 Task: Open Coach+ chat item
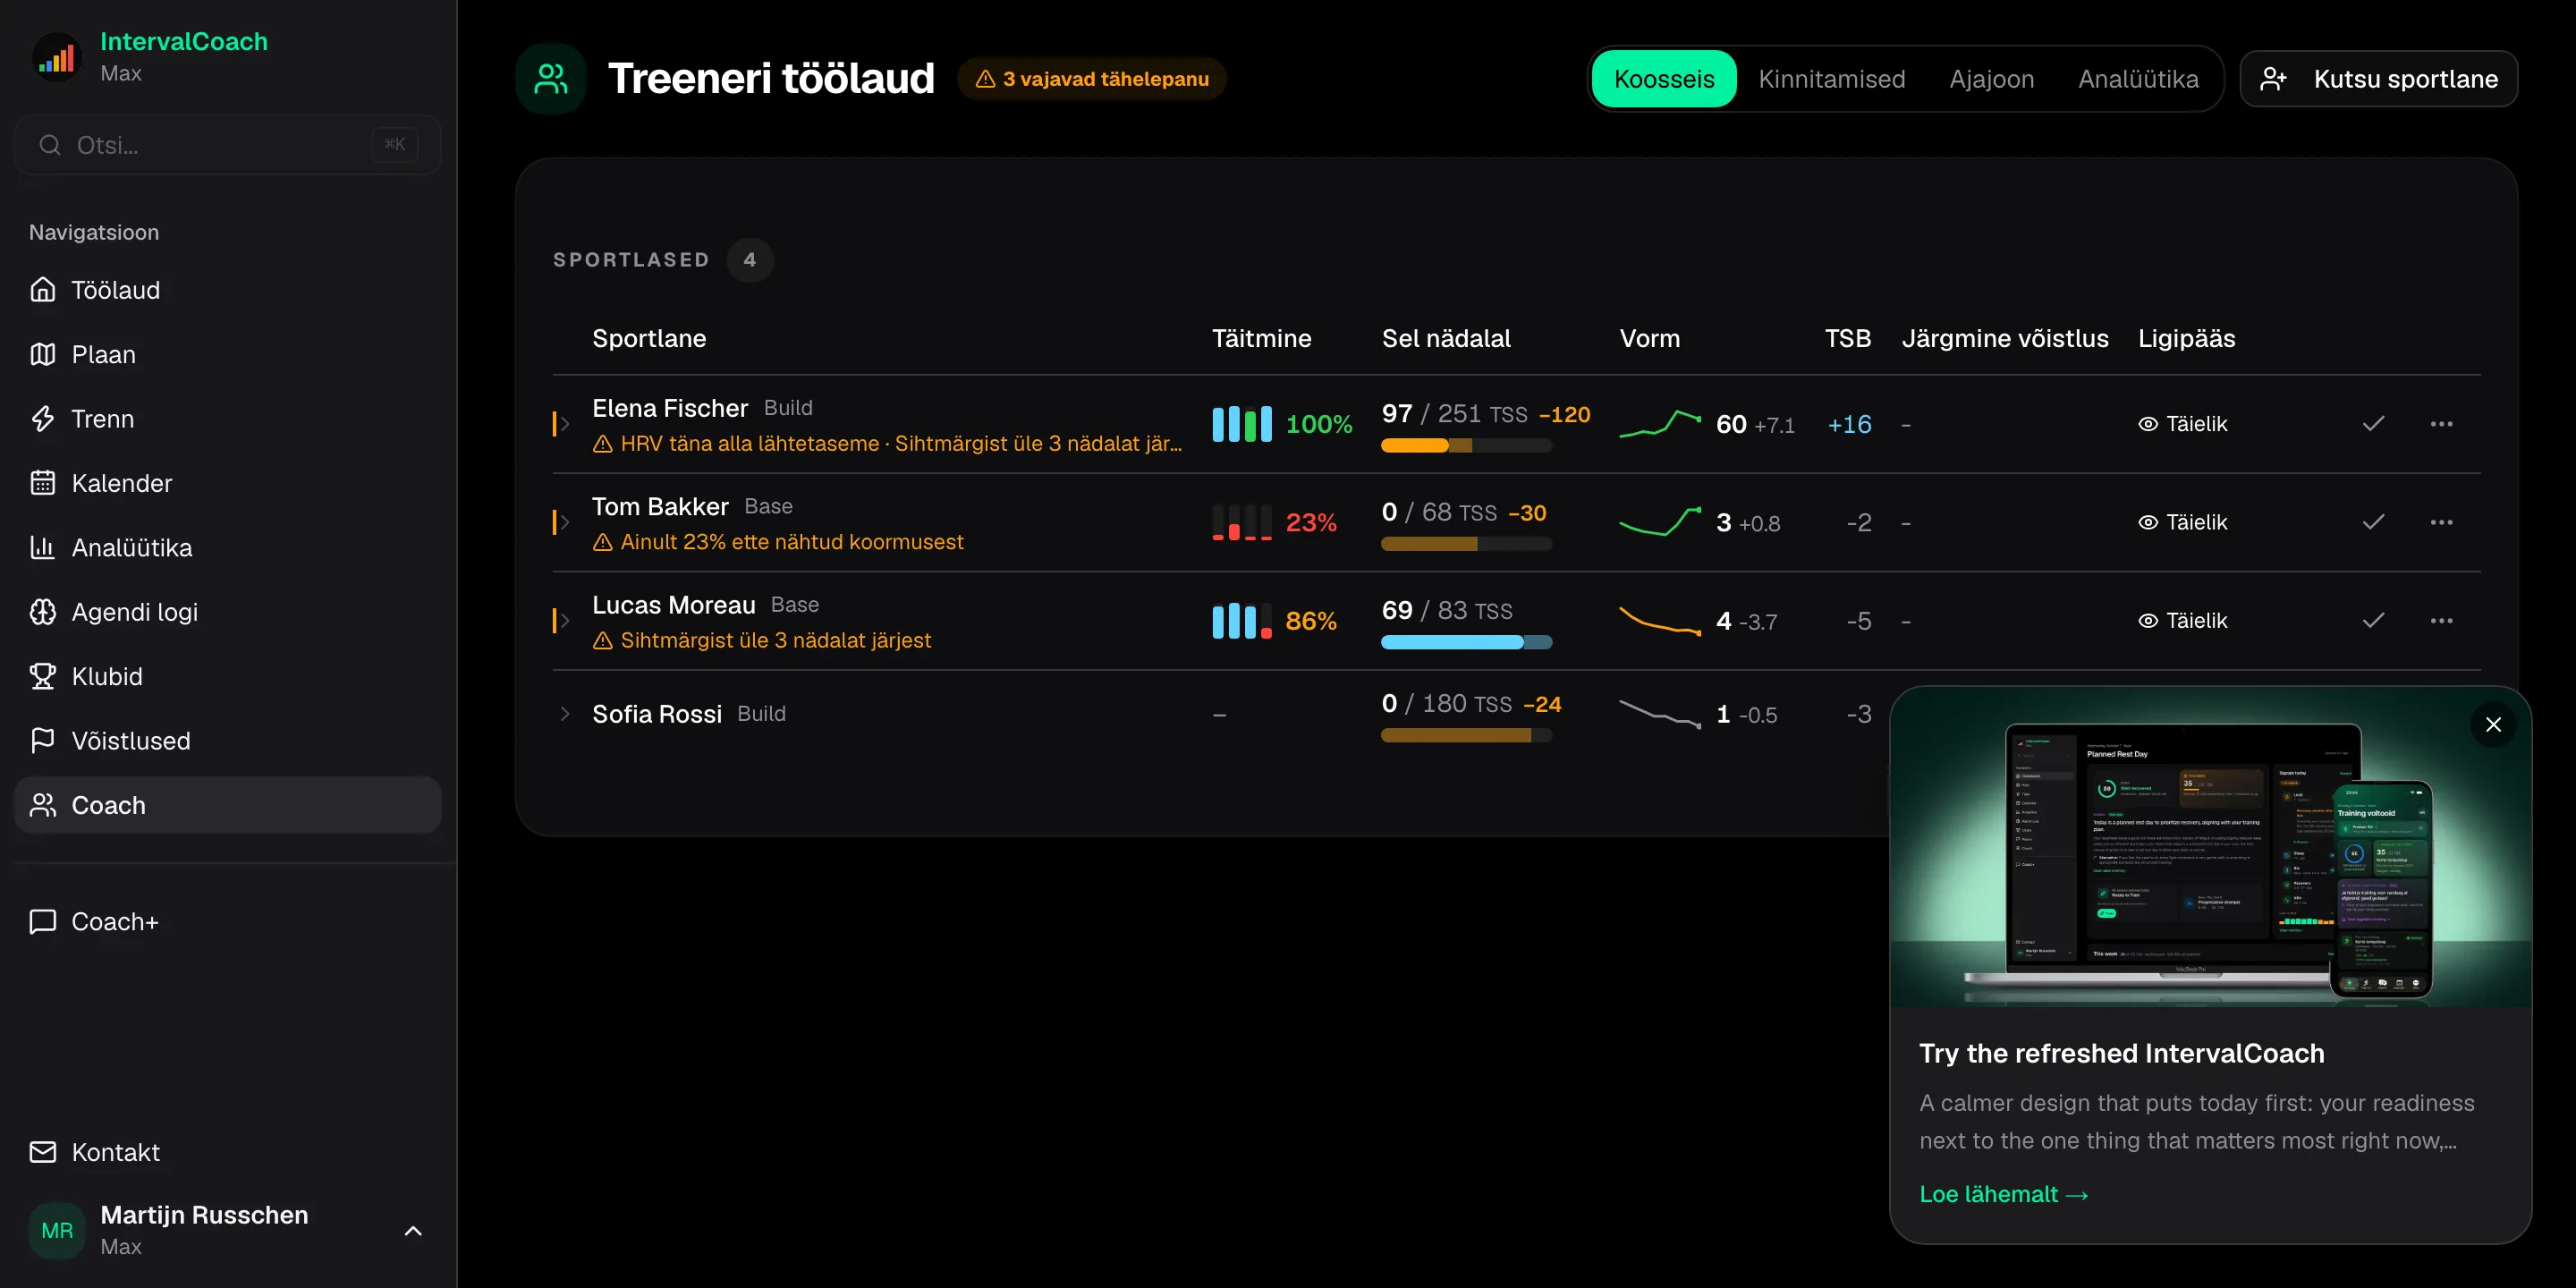click(227, 921)
